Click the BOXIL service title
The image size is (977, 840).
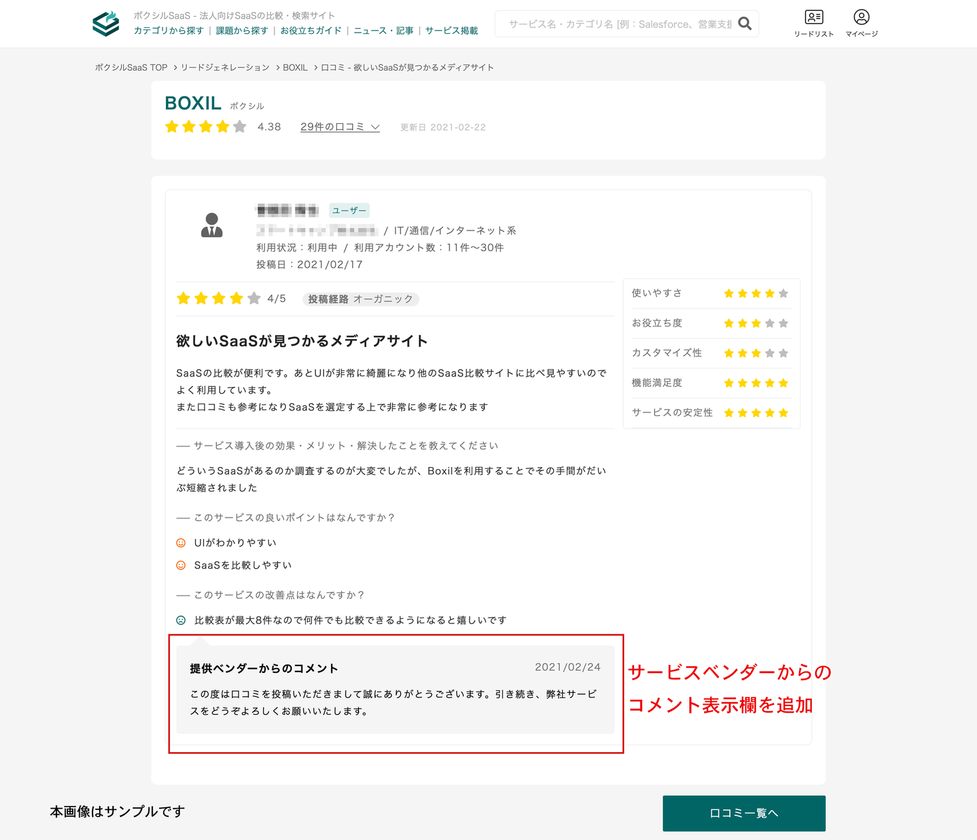click(193, 103)
